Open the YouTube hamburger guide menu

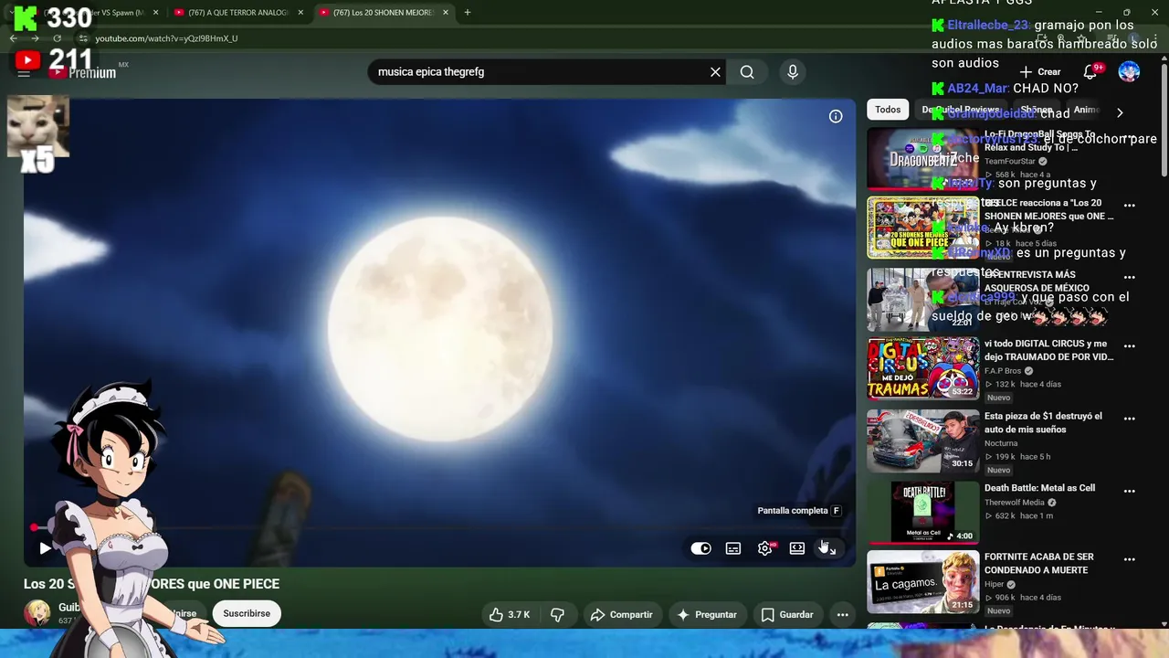pos(24,72)
